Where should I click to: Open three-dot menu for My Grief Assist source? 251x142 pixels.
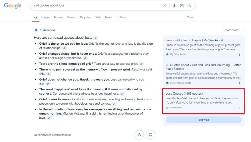click(239, 55)
